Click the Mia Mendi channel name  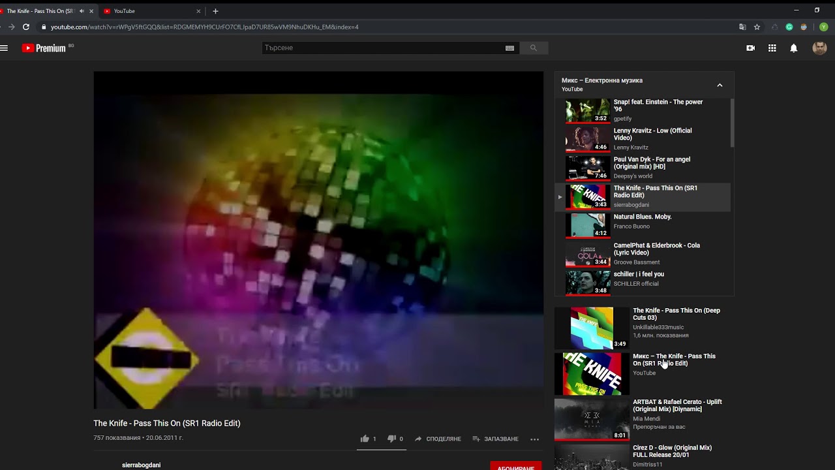click(646, 419)
